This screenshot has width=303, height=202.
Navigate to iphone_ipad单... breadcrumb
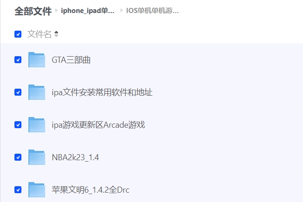click(88, 11)
